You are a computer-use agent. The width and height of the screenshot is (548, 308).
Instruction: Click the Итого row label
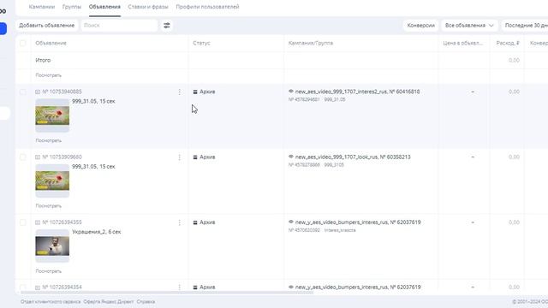tap(43, 61)
